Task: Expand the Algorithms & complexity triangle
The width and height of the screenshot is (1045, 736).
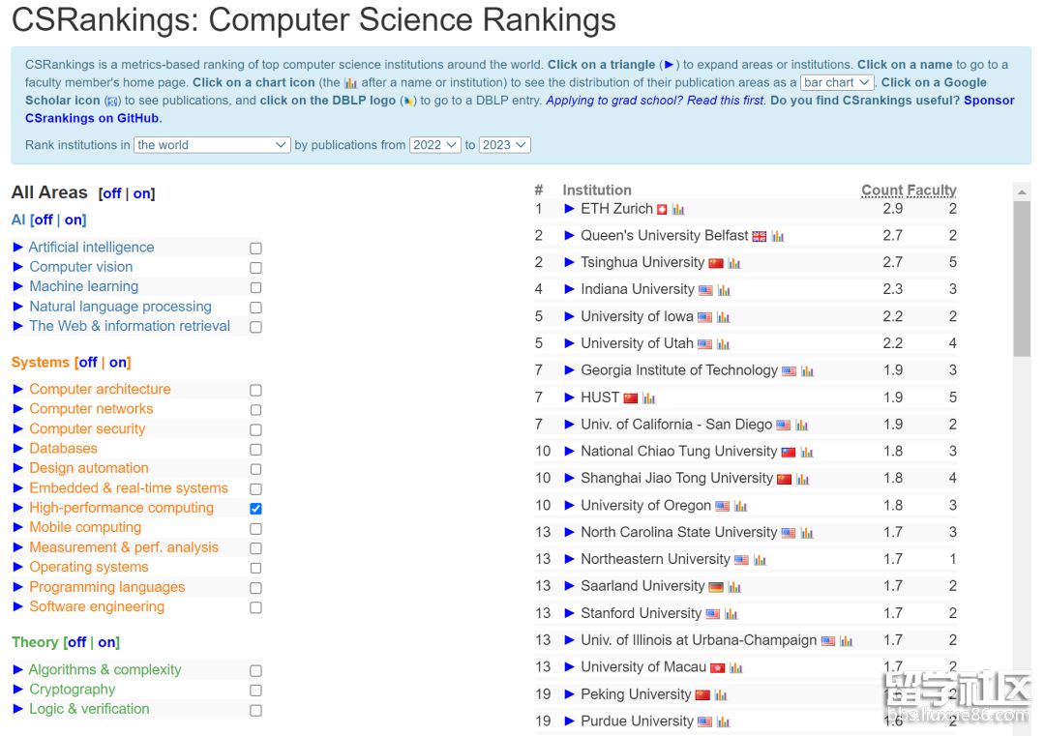Action: 18,669
